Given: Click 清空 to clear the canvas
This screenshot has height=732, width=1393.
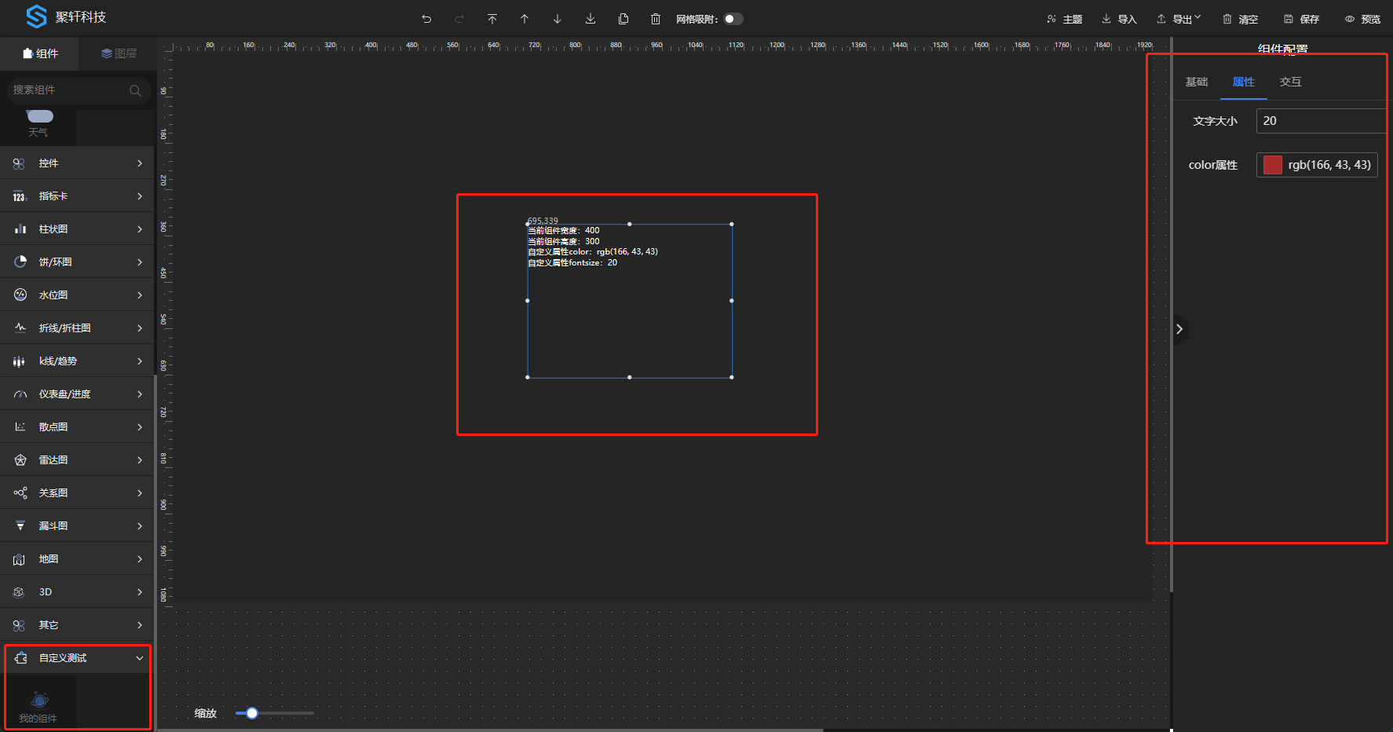Looking at the screenshot, I should [1241, 19].
